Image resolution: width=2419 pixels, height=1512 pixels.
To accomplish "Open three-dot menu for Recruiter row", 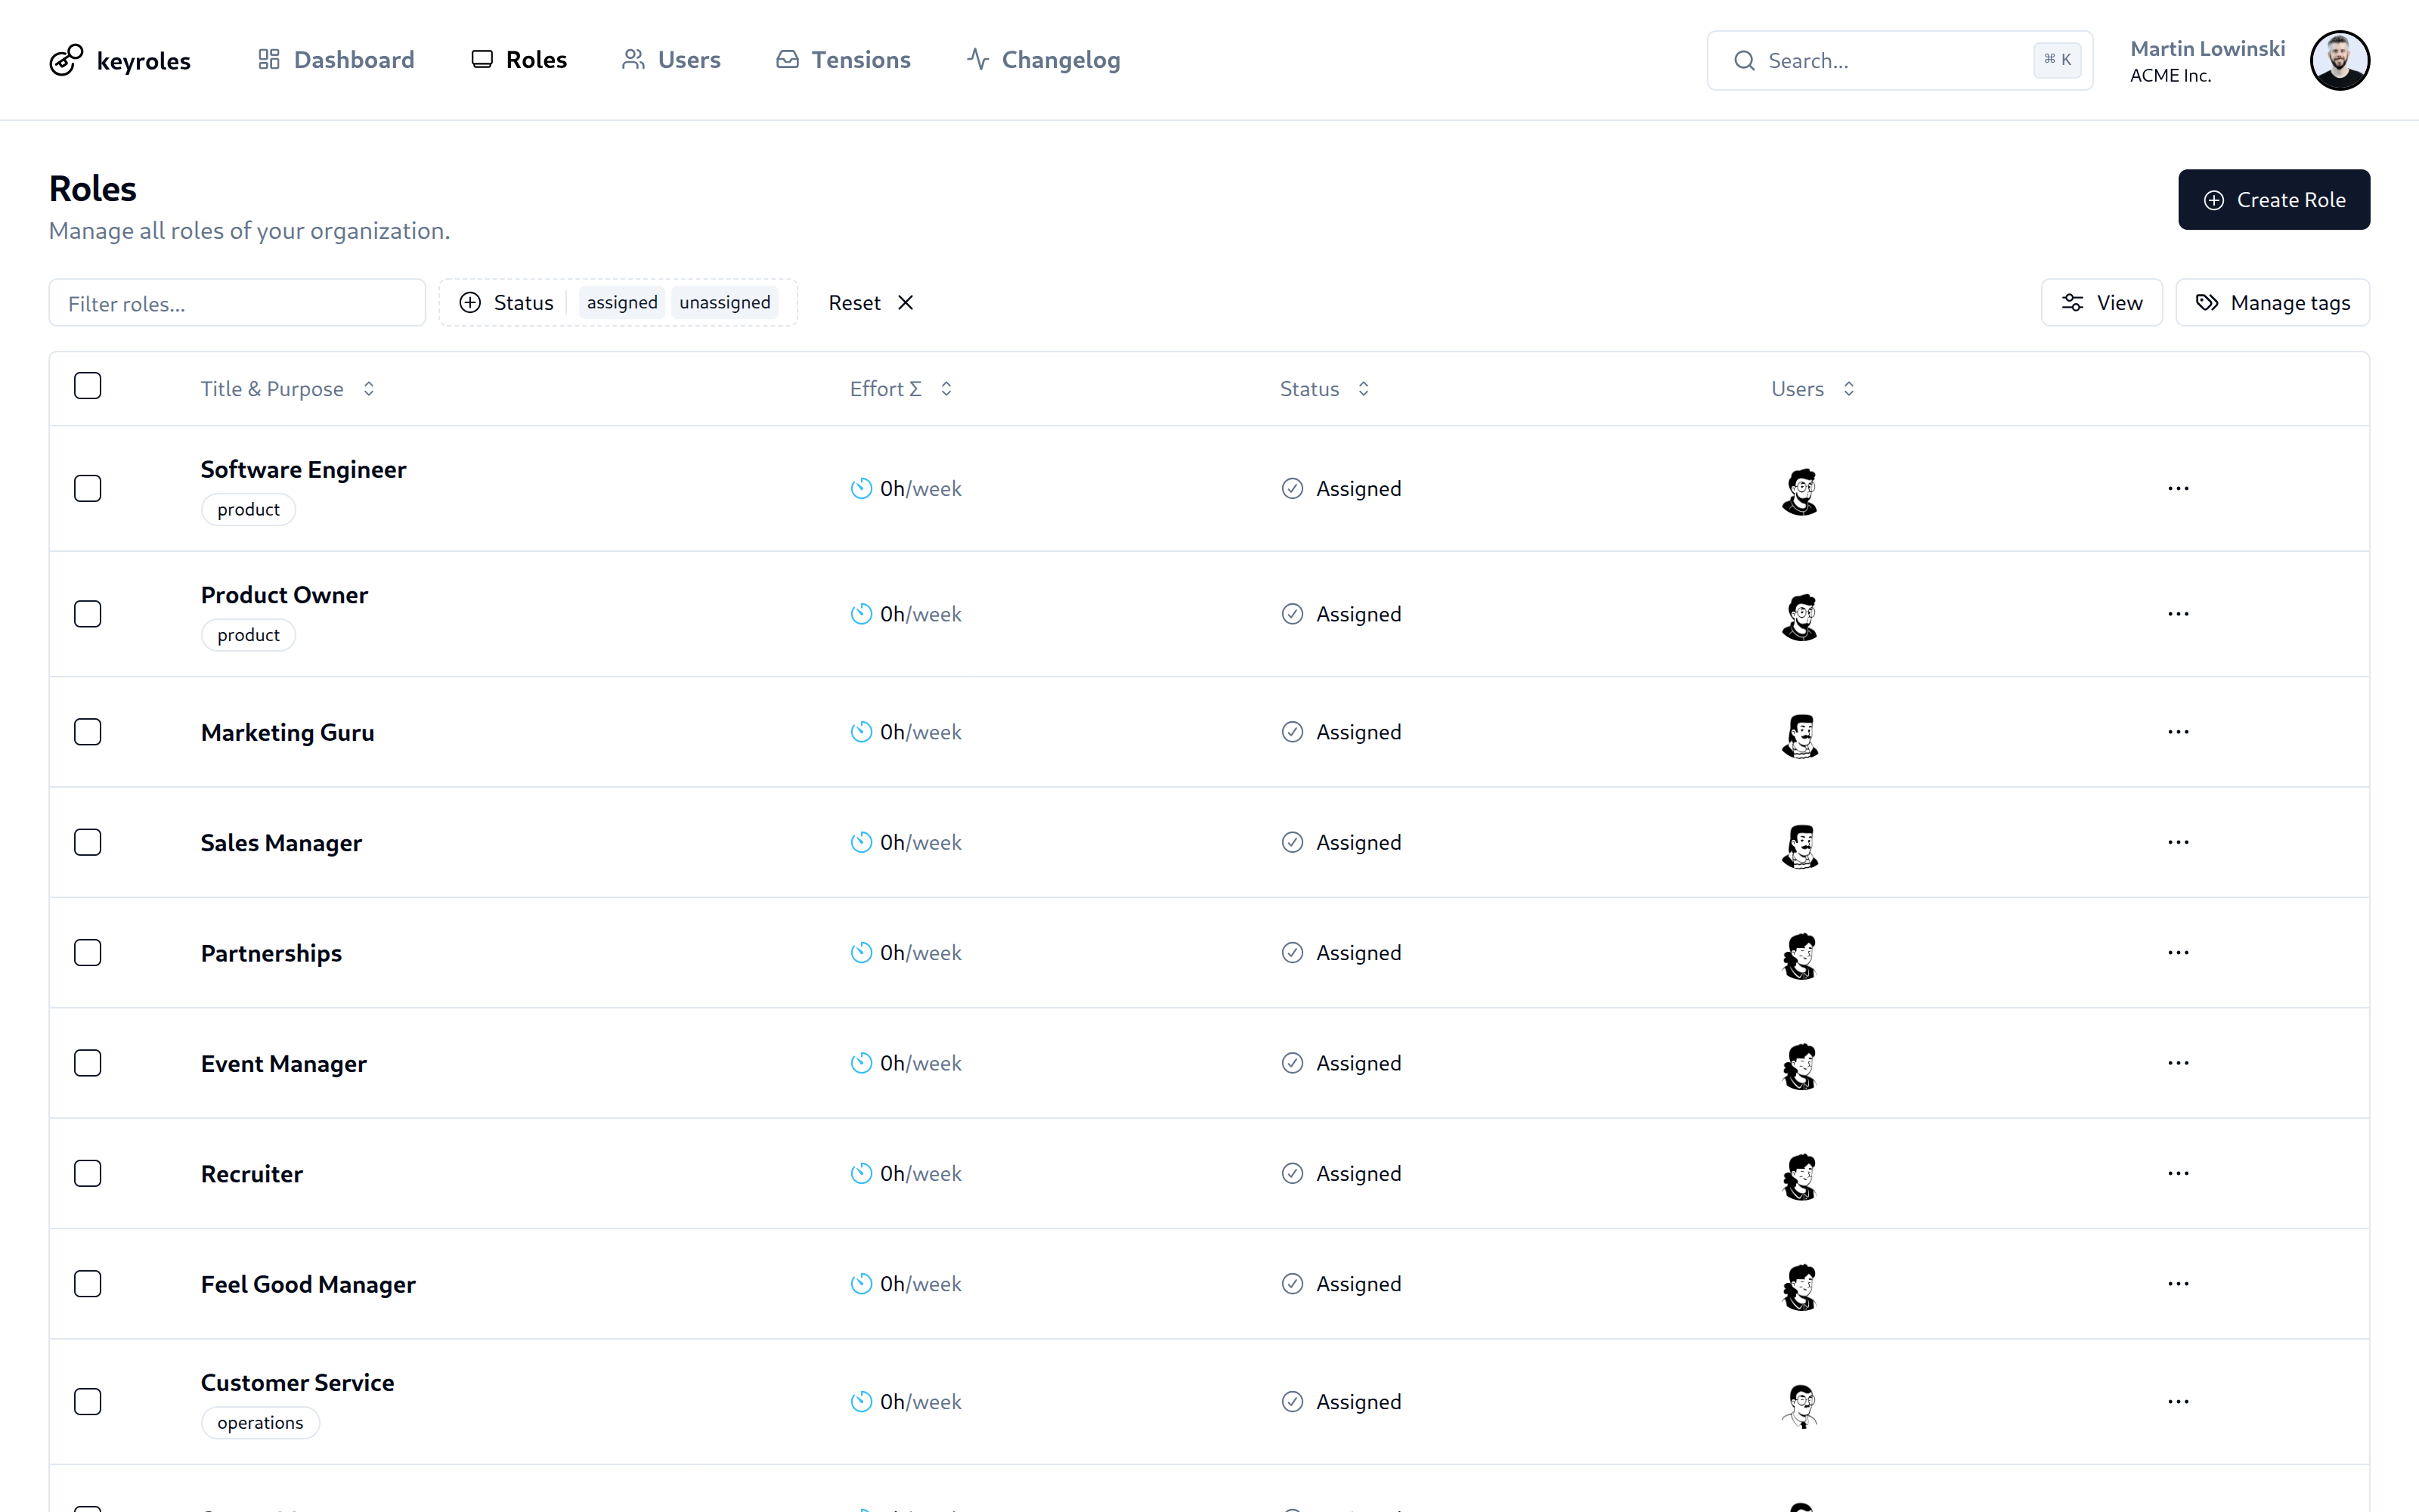I will 2178,1173.
